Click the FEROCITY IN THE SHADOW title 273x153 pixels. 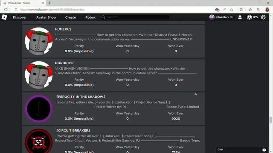tap(81, 96)
